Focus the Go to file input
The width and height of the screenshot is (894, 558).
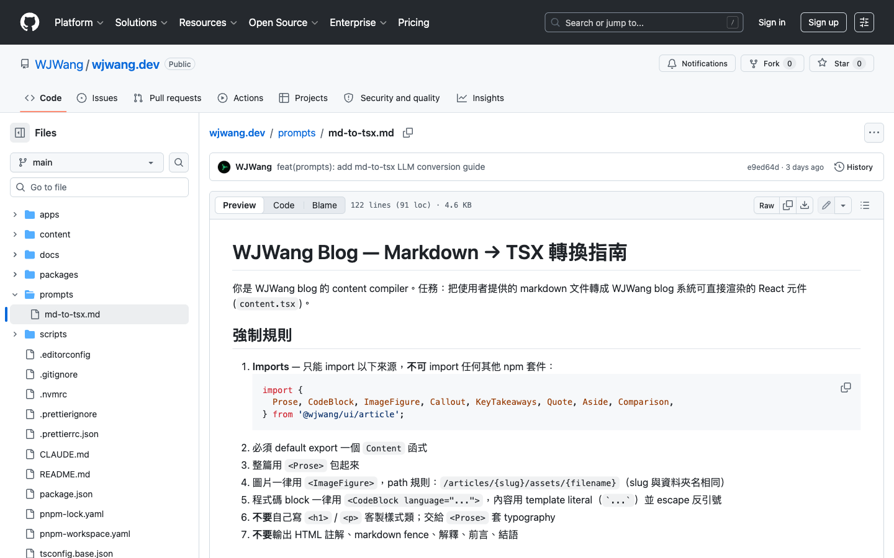(x=99, y=187)
